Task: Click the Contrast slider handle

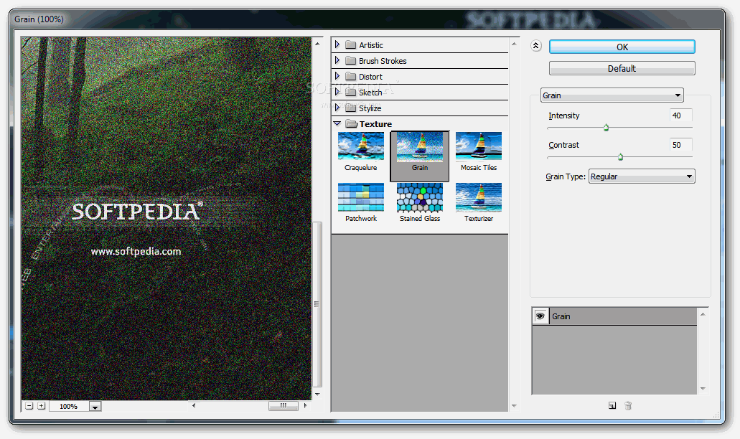Action: click(620, 157)
